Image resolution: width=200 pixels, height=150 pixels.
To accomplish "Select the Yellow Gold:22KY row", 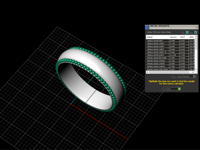I will click(170, 55).
